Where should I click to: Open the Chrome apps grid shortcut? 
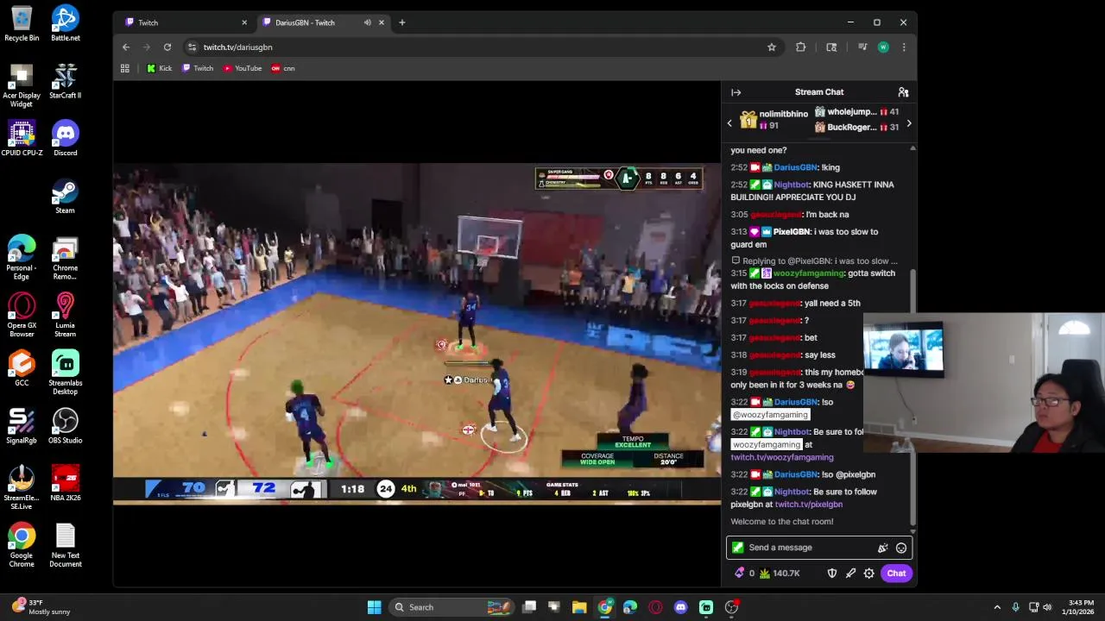(x=125, y=69)
